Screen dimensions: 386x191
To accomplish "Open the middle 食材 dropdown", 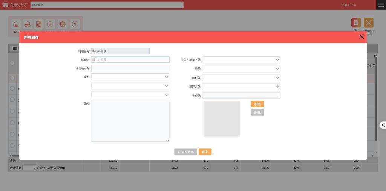I will coord(130,86).
